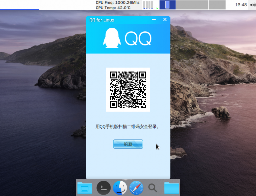Viewport: 256px width, 196px height.
Task: Click the login QR code image
Action: coord(128,90)
